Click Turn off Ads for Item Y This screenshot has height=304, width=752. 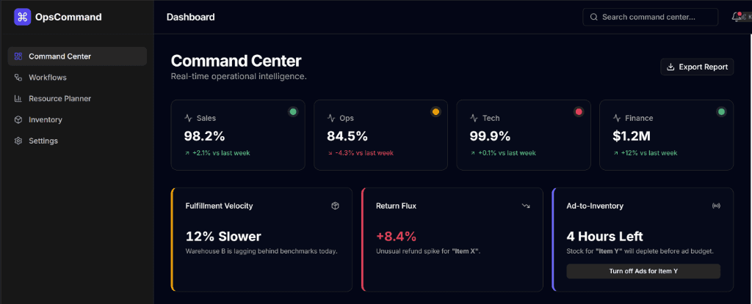(643, 271)
